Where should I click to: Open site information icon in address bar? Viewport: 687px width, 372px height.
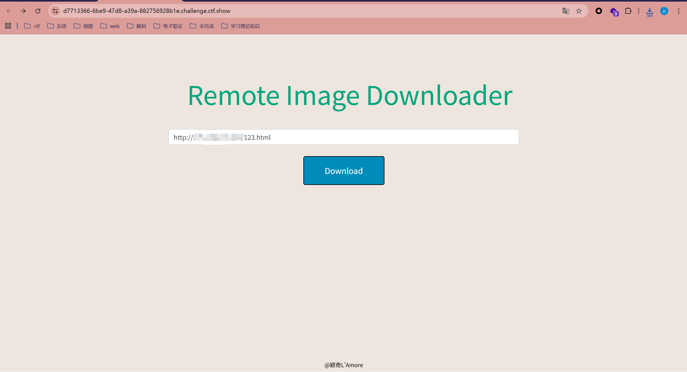55,11
